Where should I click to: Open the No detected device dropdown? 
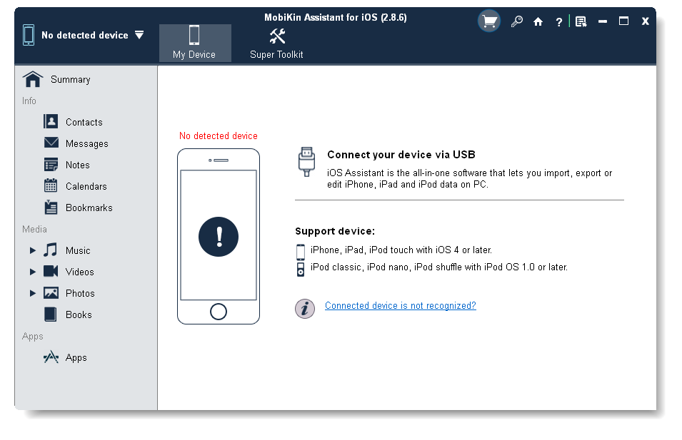(x=140, y=34)
